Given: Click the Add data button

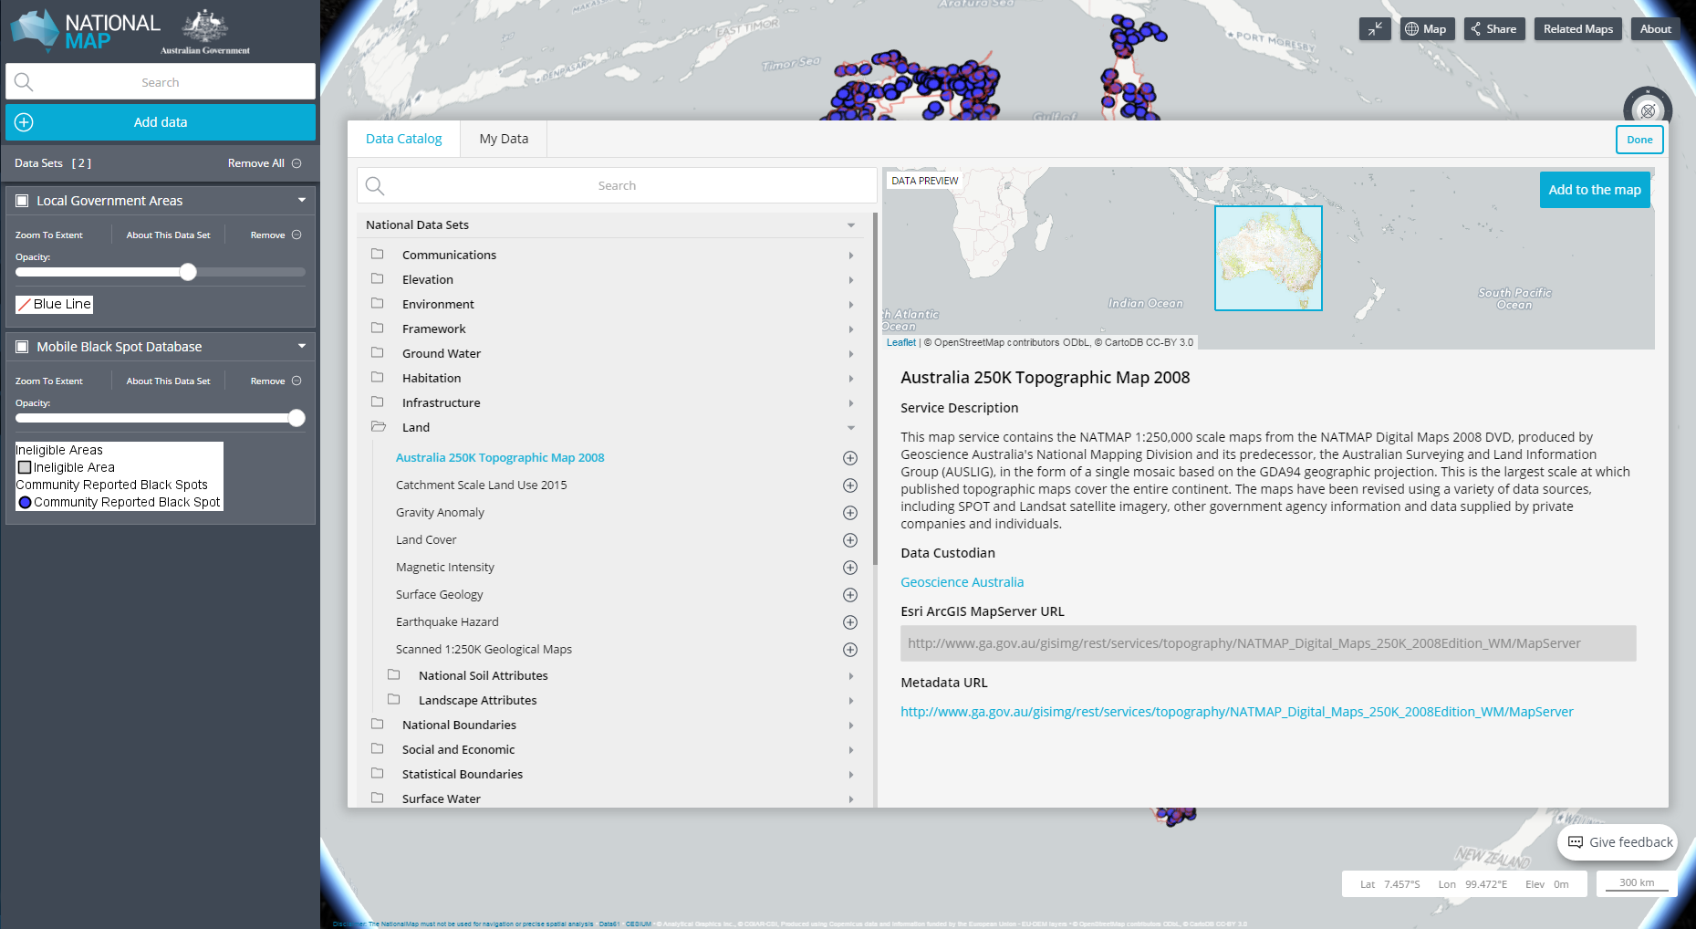Looking at the screenshot, I should (161, 122).
